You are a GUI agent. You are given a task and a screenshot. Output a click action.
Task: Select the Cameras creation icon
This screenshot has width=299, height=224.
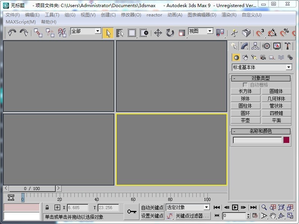pyautogui.click(x=263, y=57)
